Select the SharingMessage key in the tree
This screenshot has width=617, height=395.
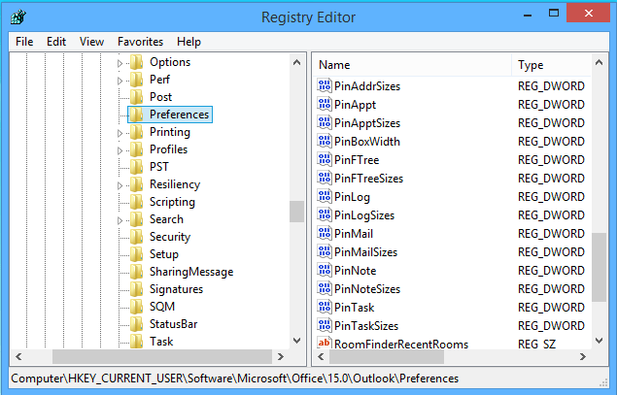coord(191,272)
